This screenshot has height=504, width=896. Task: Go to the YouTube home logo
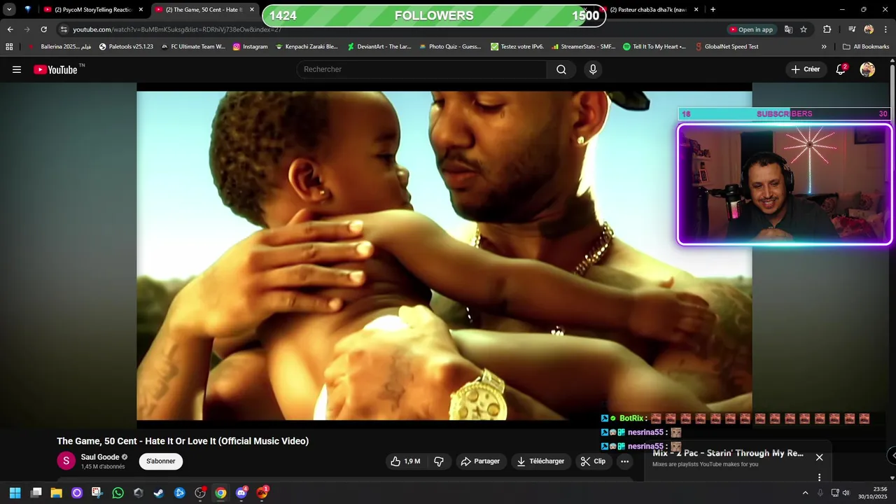coord(55,69)
